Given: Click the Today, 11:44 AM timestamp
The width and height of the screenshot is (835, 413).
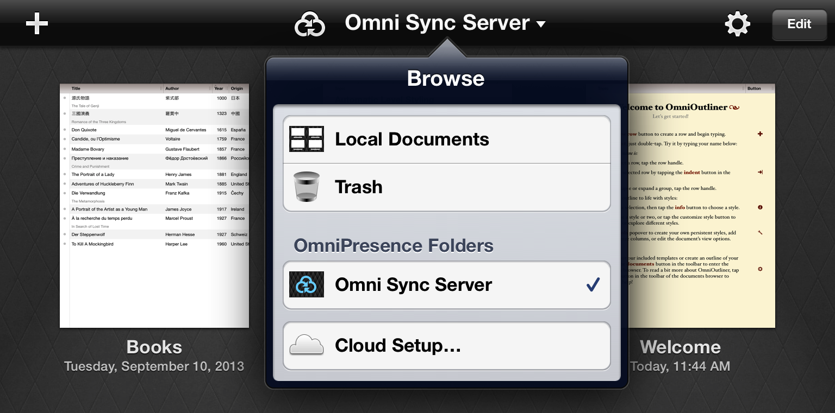Looking at the screenshot, I should click(680, 366).
